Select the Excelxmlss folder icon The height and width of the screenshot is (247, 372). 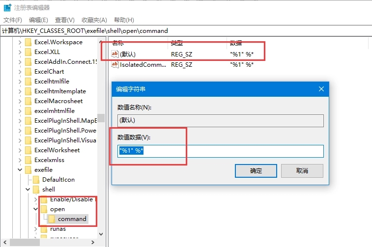tap(28, 160)
